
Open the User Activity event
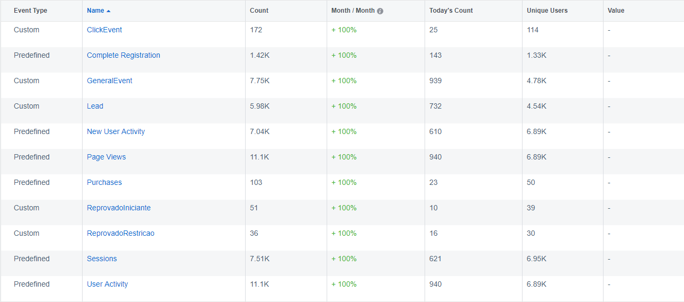coord(107,285)
